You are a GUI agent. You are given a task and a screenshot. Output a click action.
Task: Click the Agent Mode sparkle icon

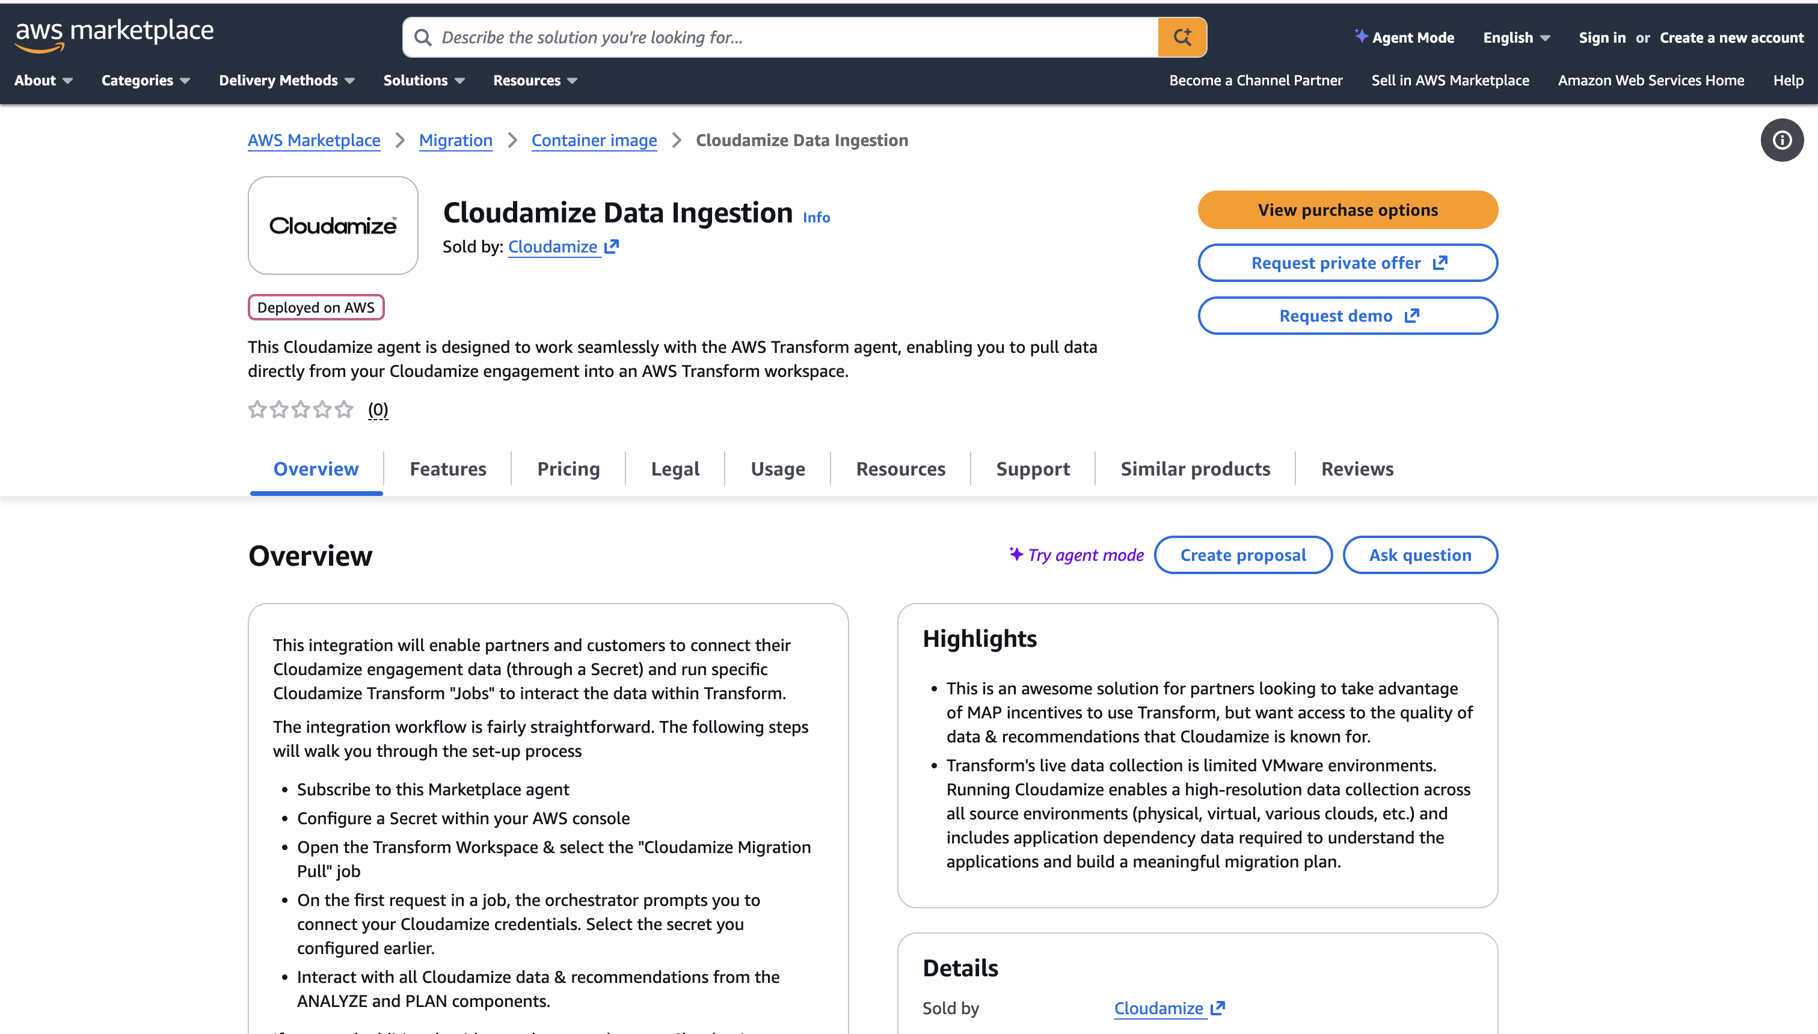coord(1360,36)
